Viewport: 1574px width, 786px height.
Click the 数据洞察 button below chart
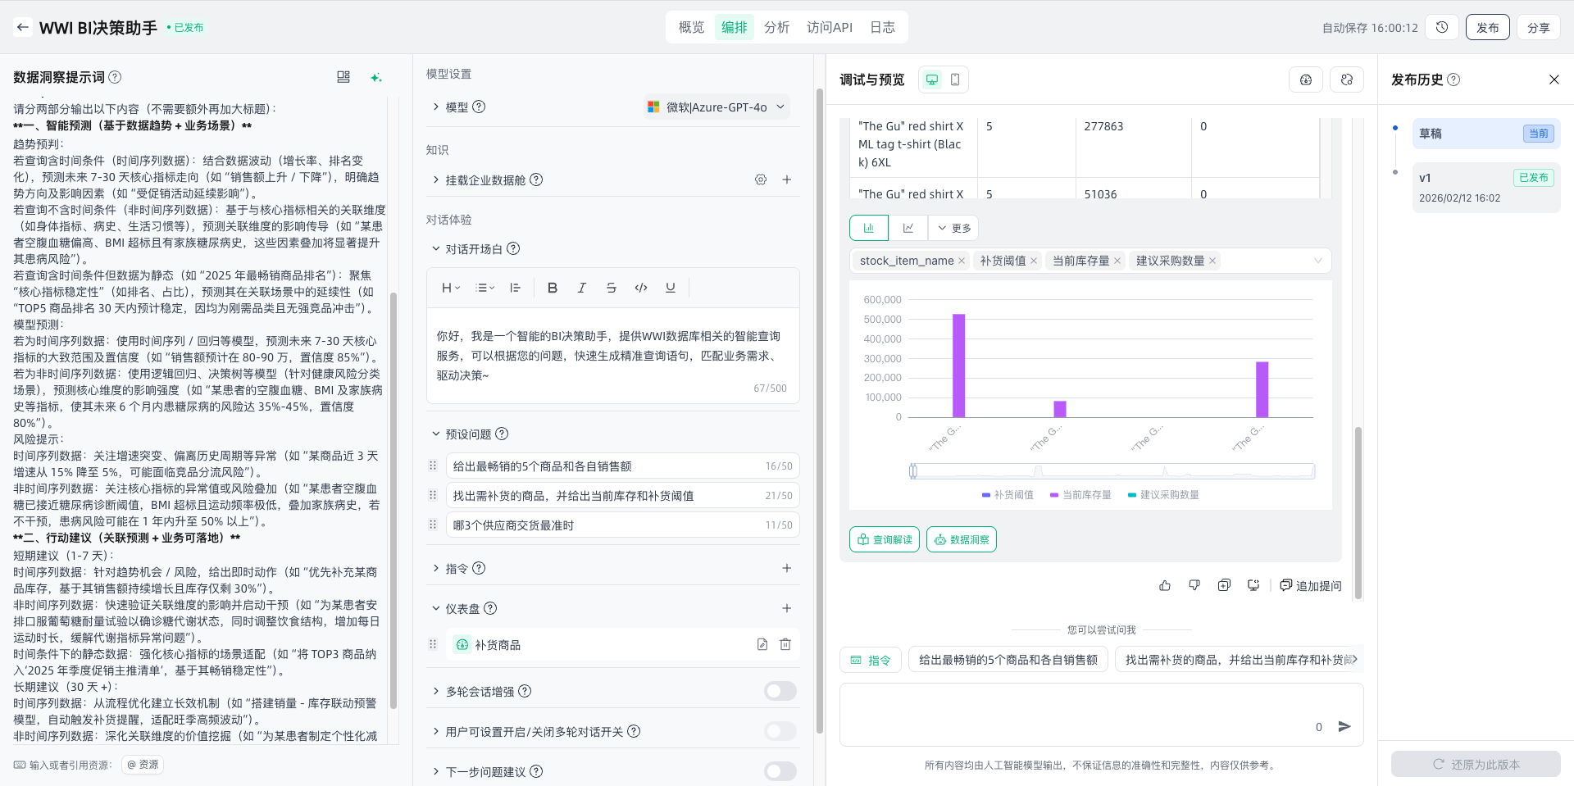tap(962, 539)
